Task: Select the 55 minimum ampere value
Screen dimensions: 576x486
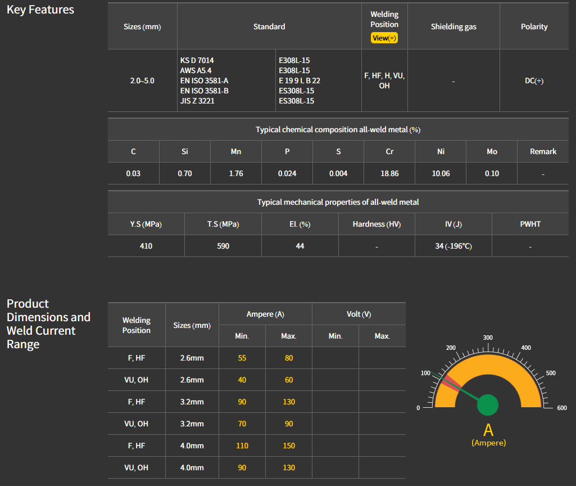Action: coord(242,358)
